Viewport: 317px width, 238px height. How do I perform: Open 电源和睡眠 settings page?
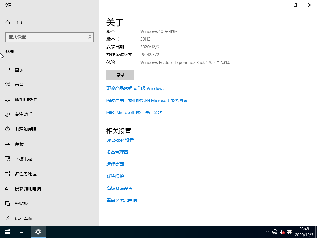click(50, 129)
